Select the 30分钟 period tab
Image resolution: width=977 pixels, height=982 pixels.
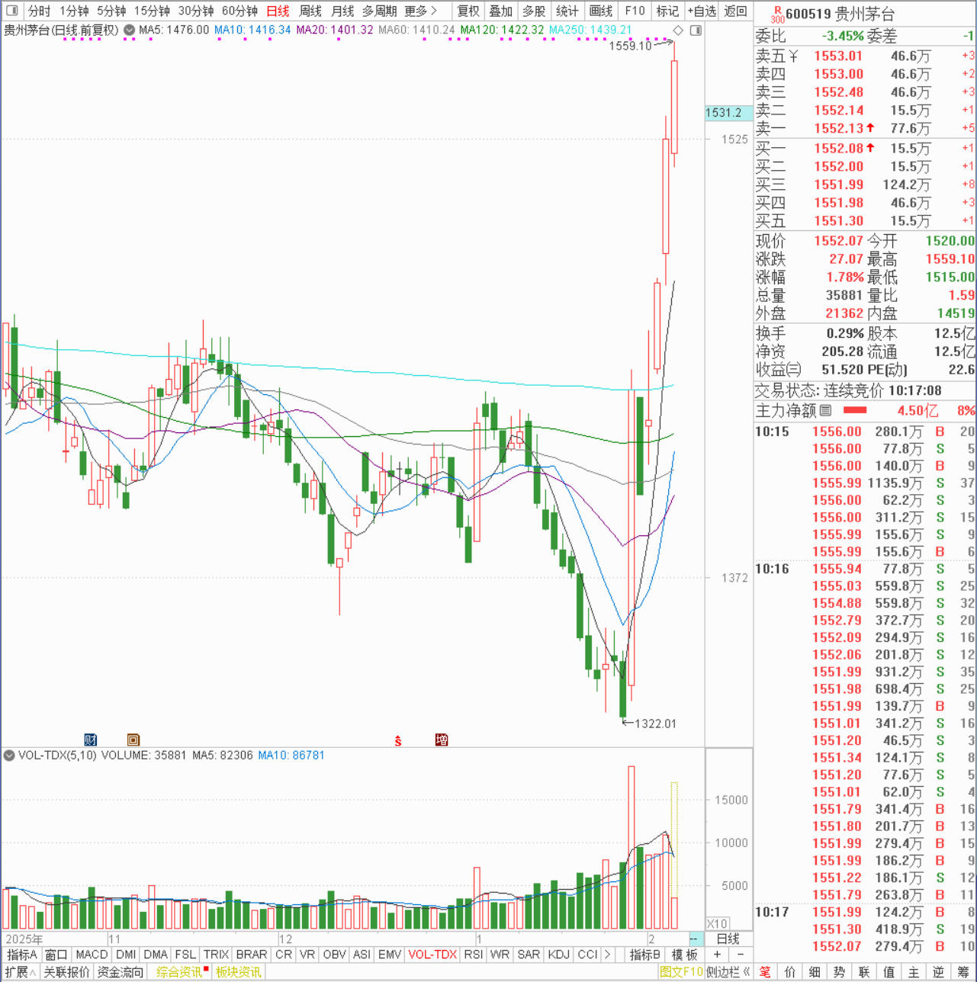[x=196, y=11]
